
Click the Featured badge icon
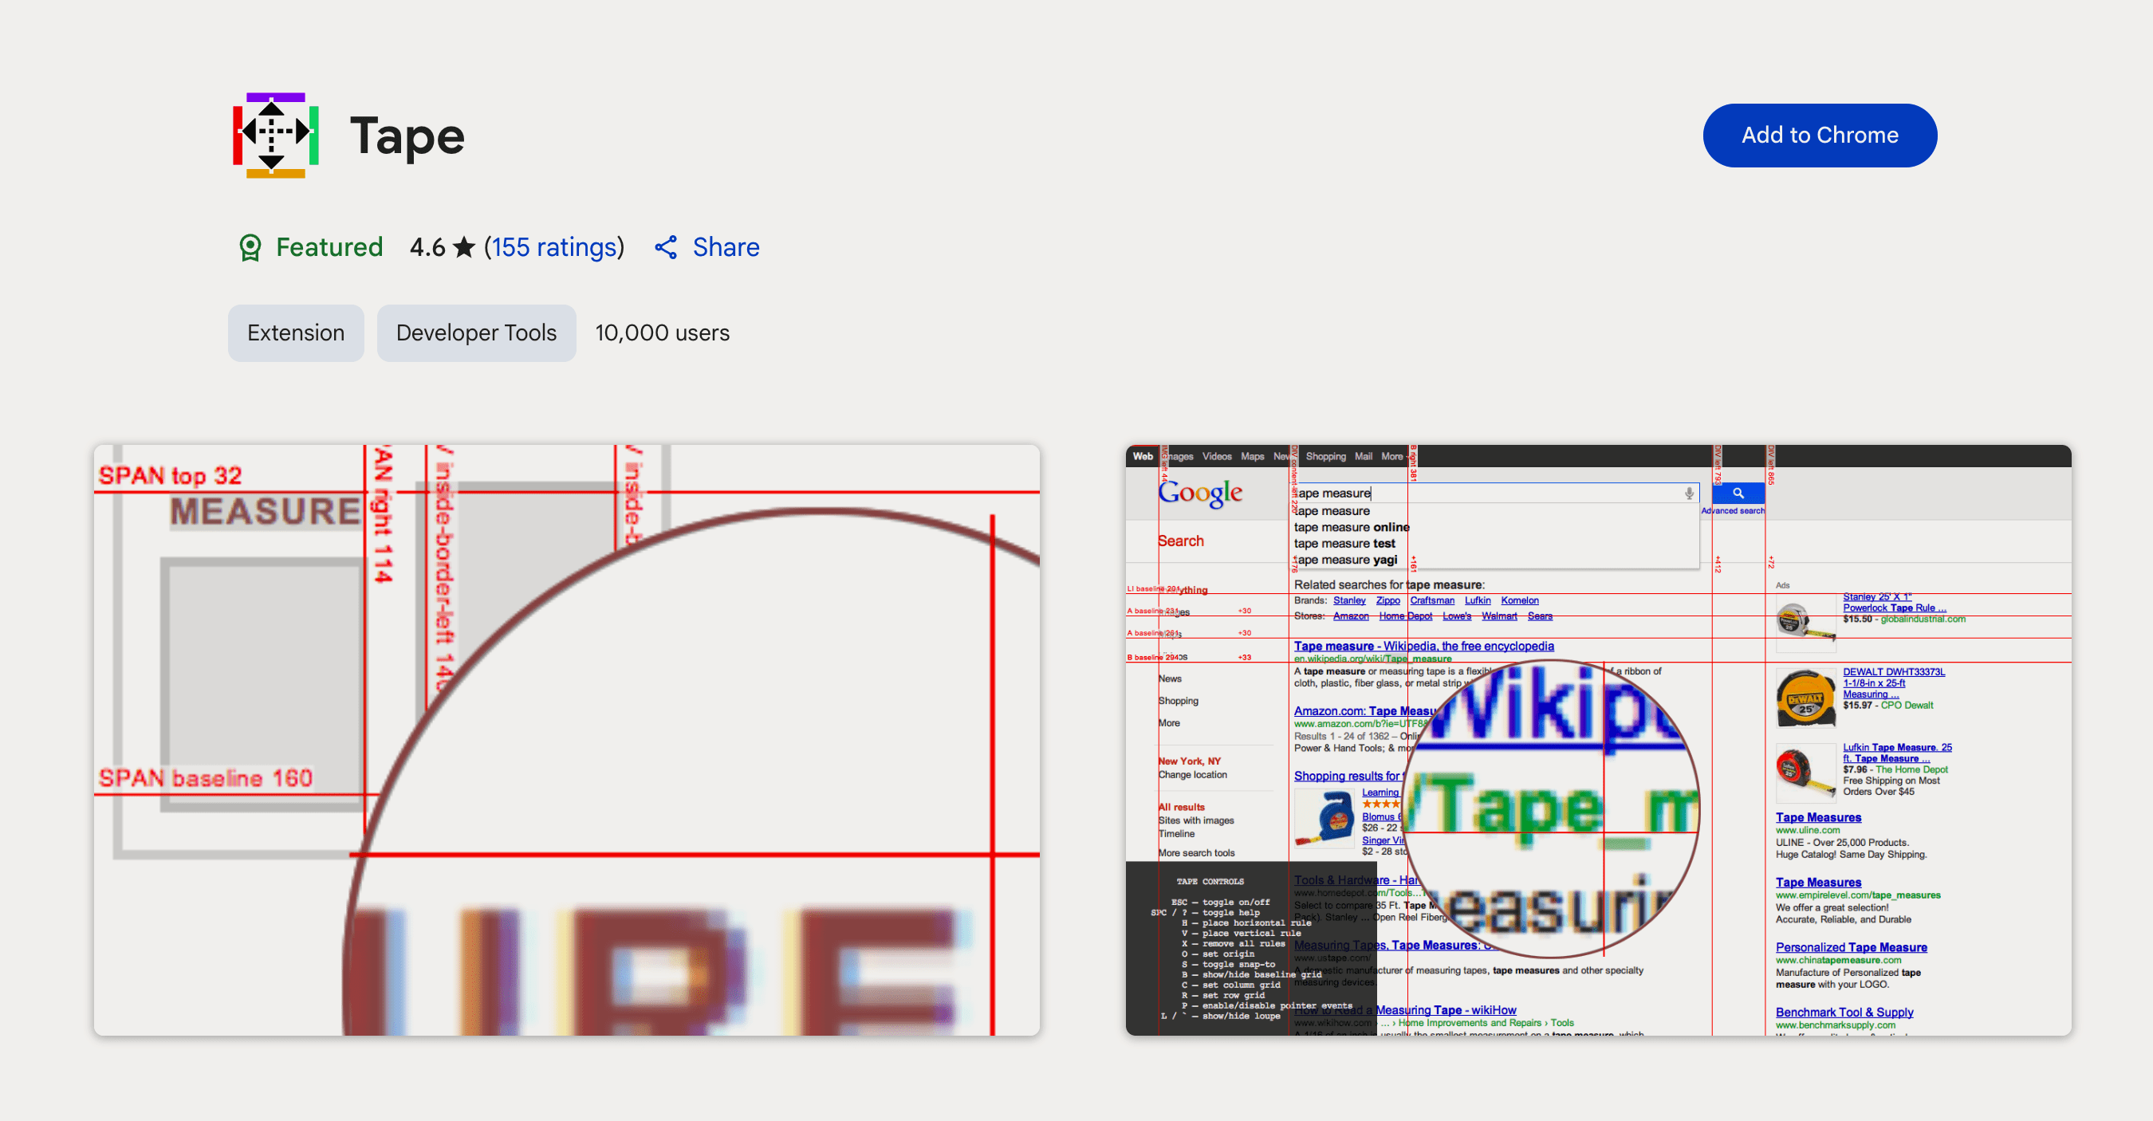tap(250, 247)
